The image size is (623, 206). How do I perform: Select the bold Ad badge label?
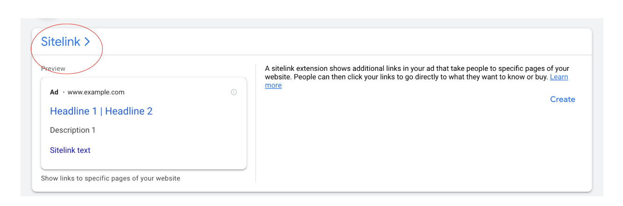tap(54, 92)
